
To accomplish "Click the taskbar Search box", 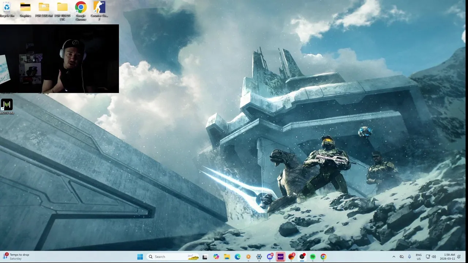I will click(x=173, y=257).
